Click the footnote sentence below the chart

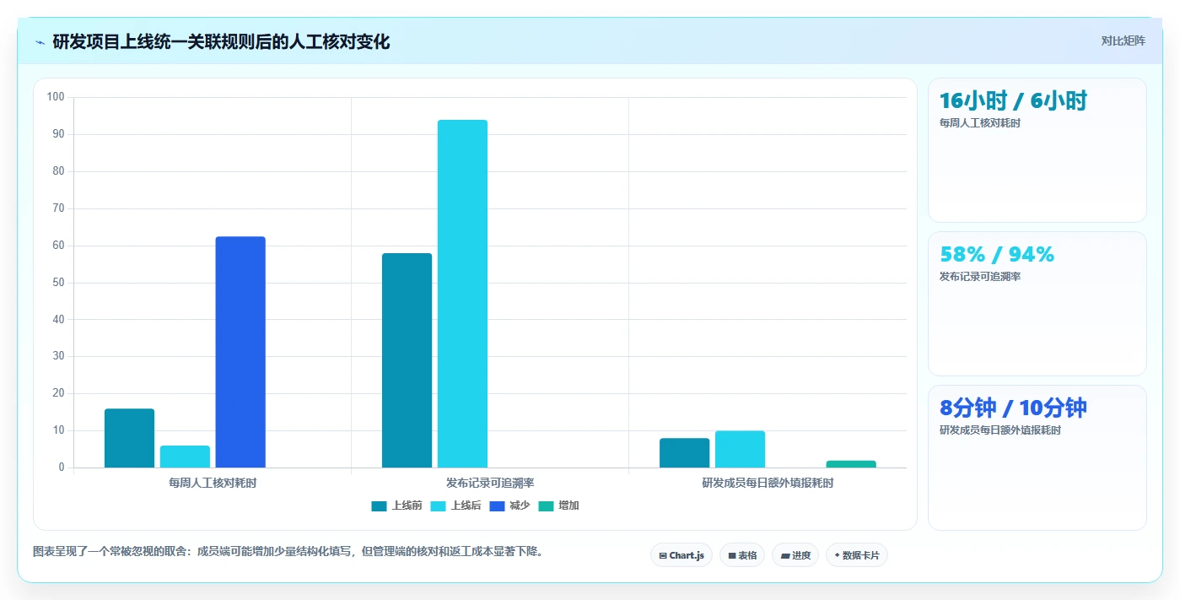288,552
